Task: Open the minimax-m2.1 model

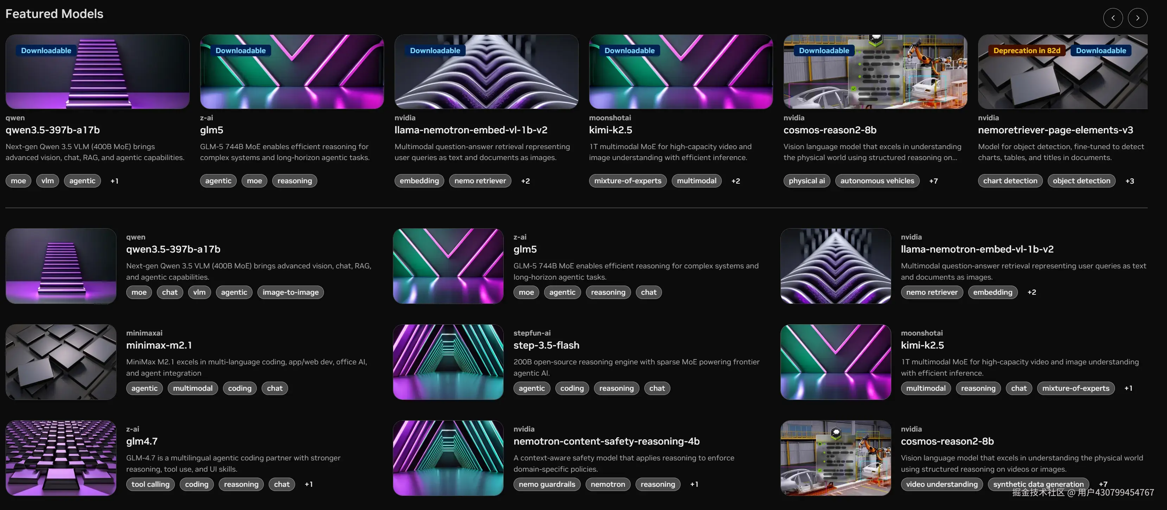Action: coord(159,345)
